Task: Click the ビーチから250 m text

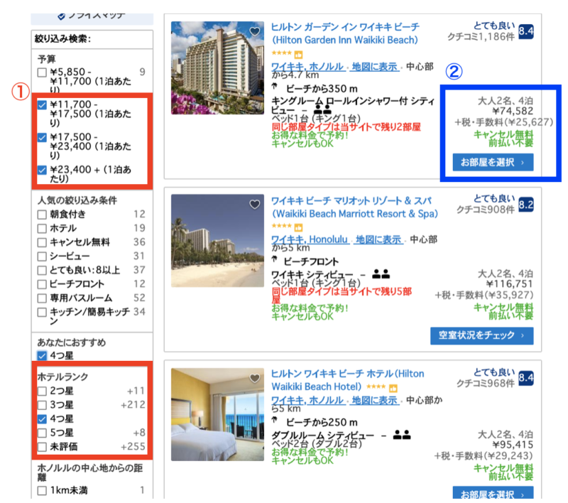Action: point(322,422)
